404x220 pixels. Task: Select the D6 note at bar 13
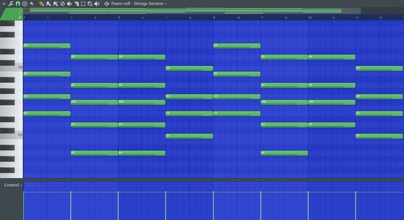[331, 57]
